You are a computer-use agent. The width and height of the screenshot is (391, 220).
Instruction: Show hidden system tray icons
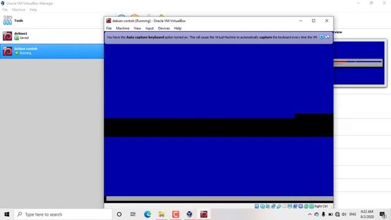click(310, 215)
